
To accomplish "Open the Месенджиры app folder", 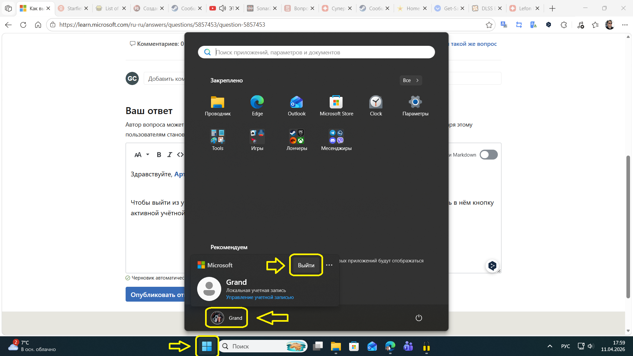I will [336, 140].
